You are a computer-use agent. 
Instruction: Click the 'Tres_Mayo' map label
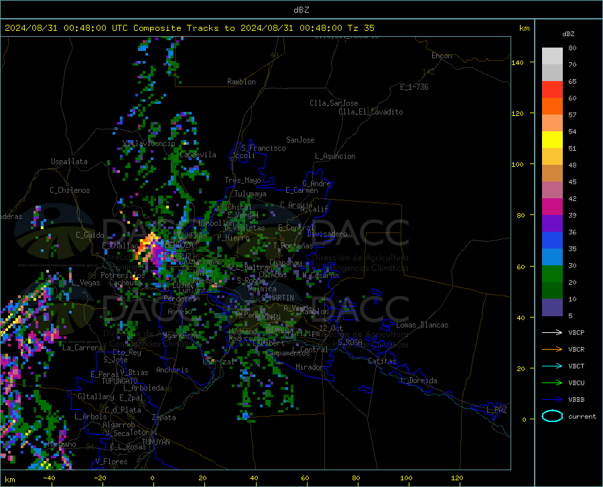coord(243,180)
